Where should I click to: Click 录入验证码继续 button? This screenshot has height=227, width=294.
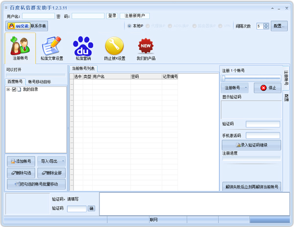pyautogui.click(x=251, y=145)
